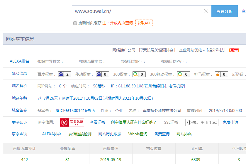This screenshot has width=246, height=164.
Task: Click the audit time 2019/3/13 0:00:00
Action: [x=225, y=111]
